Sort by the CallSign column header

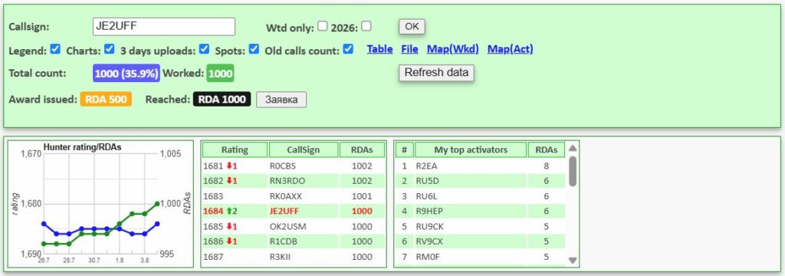click(304, 149)
